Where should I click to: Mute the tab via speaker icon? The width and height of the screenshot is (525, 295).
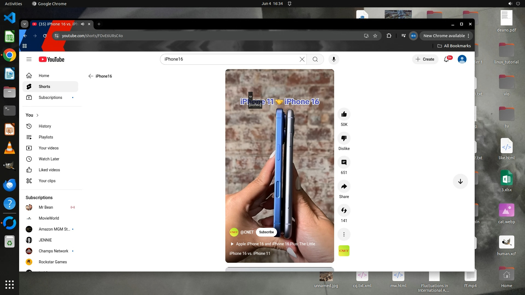tap(83, 24)
